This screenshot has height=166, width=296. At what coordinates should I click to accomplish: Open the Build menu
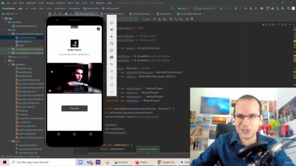click(70, 3)
